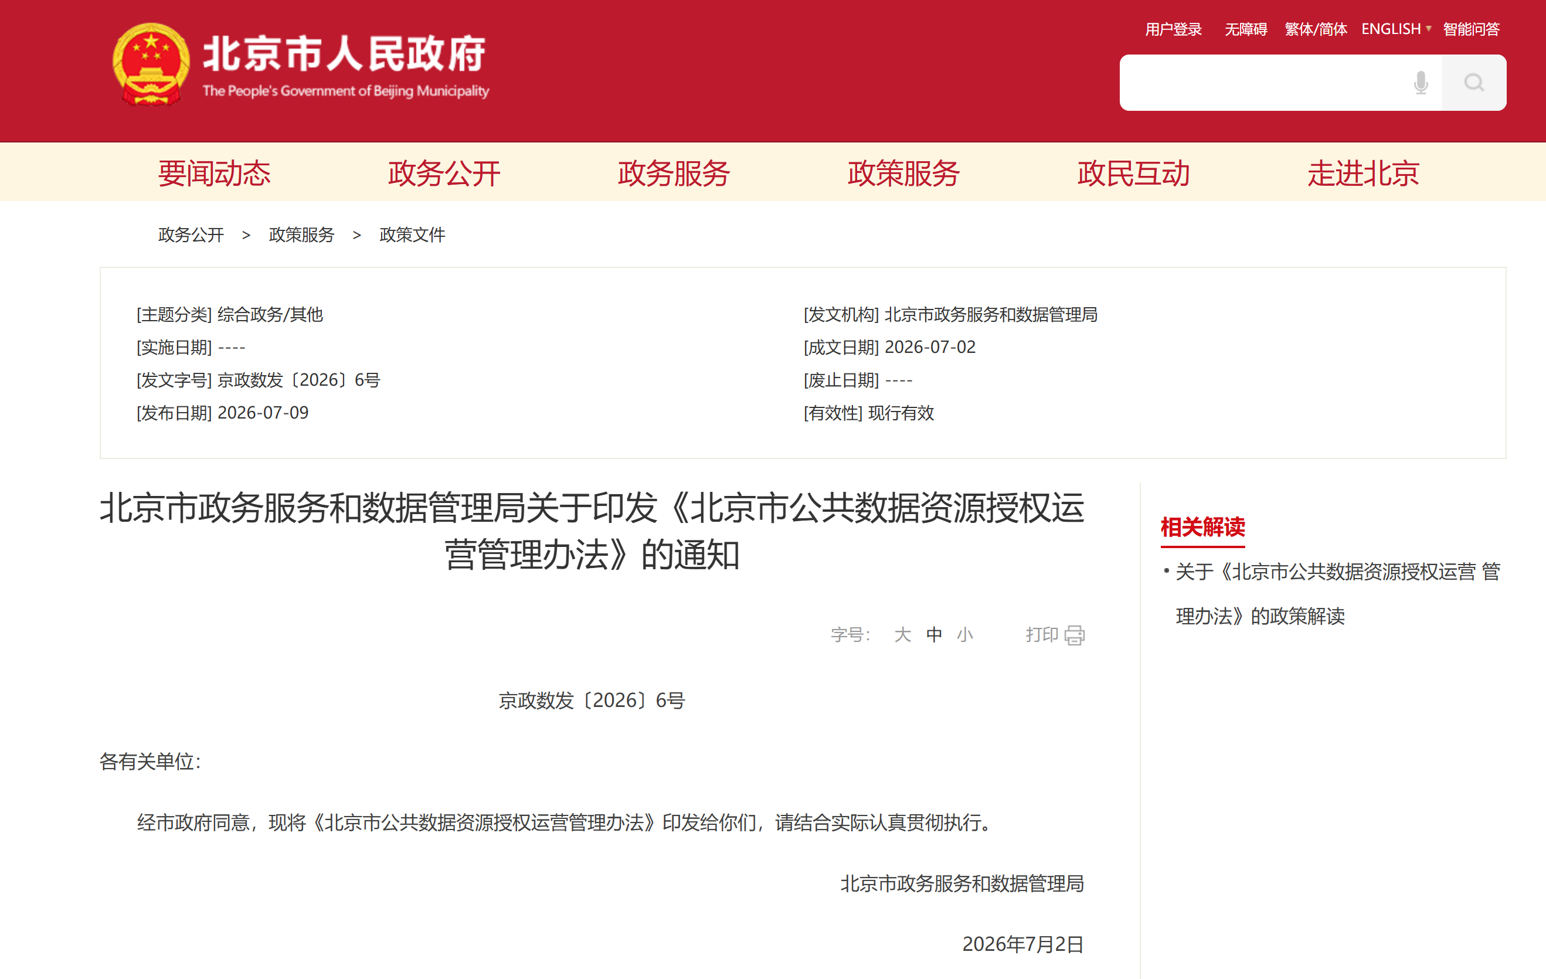Click the 北京市人民政府 site title
Image resolution: width=1546 pixels, height=979 pixels.
point(344,53)
